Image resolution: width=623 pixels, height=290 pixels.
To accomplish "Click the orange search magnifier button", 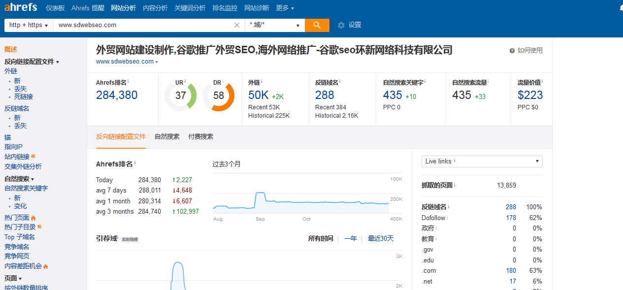I will pyautogui.click(x=317, y=25).
